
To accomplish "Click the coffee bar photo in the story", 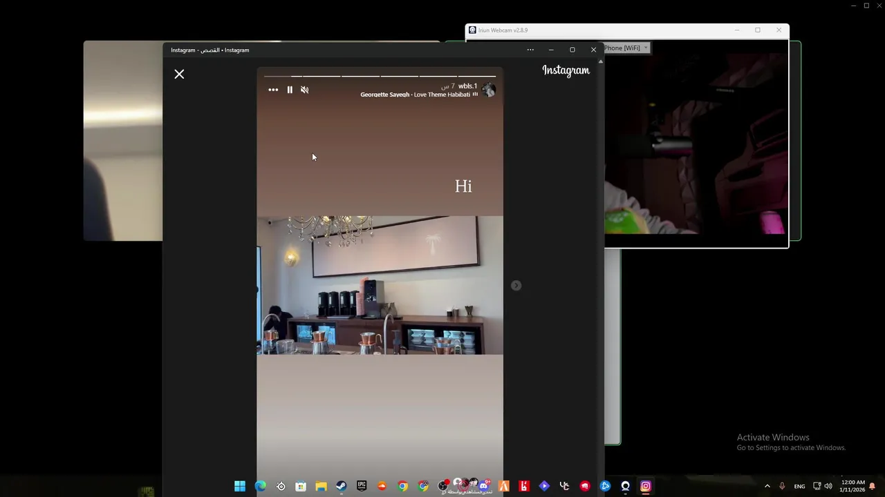I will click(x=380, y=285).
